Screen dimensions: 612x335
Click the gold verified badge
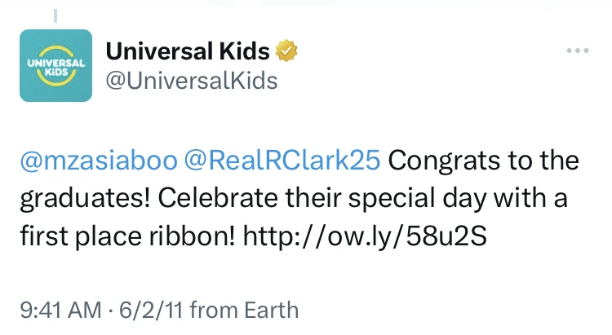pyautogui.click(x=284, y=53)
